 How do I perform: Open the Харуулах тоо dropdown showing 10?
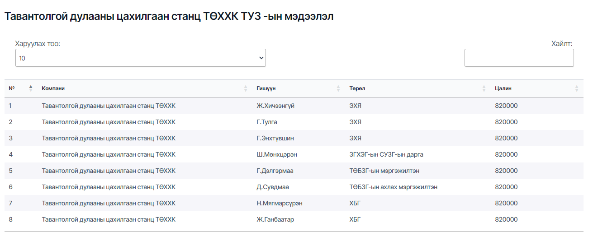pos(141,58)
